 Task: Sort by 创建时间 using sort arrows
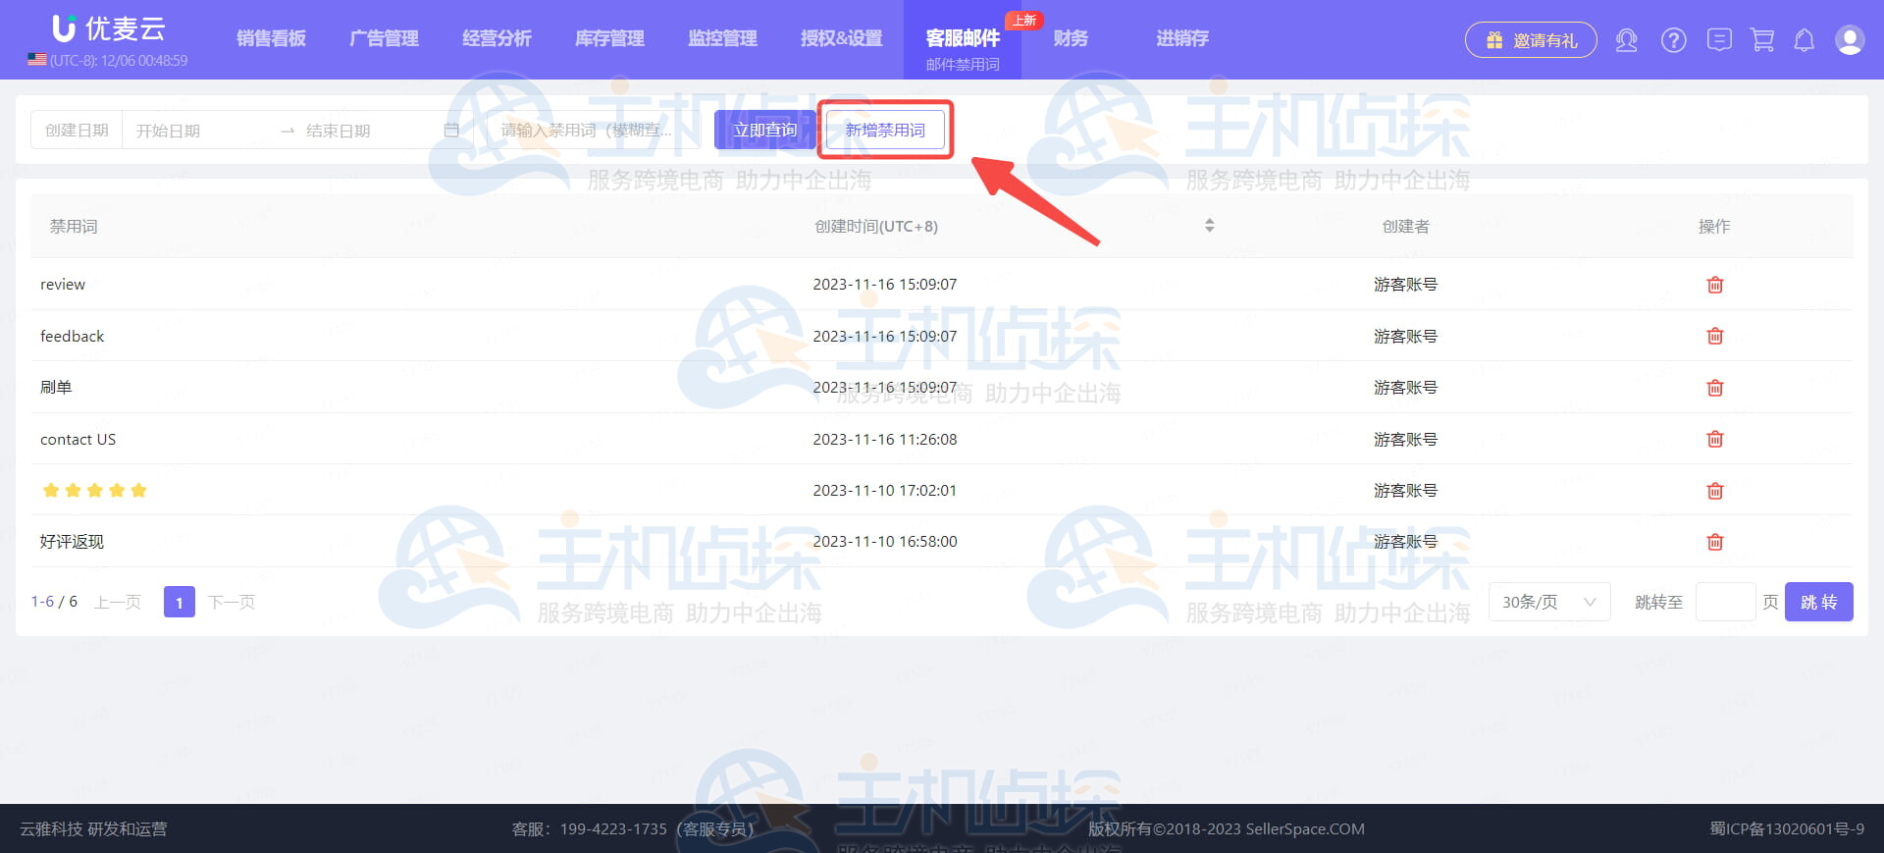pyautogui.click(x=1209, y=226)
